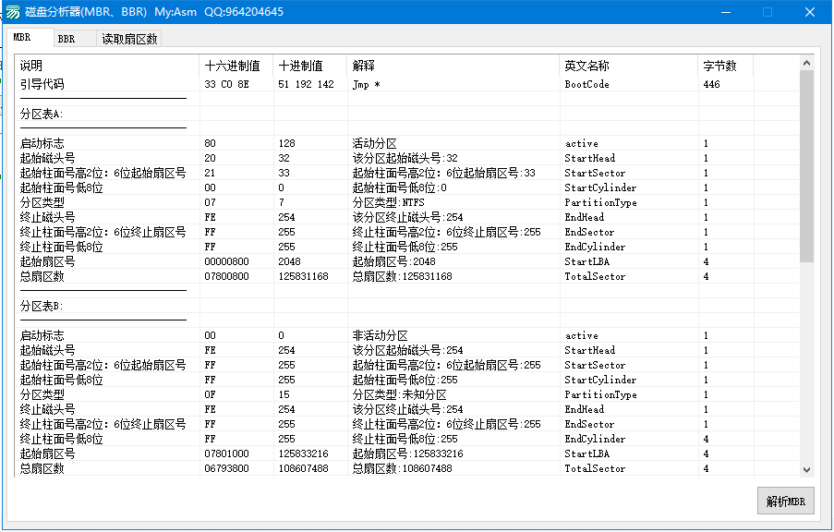Click hex value 00000800
The height and width of the screenshot is (532, 834).
[x=226, y=261]
